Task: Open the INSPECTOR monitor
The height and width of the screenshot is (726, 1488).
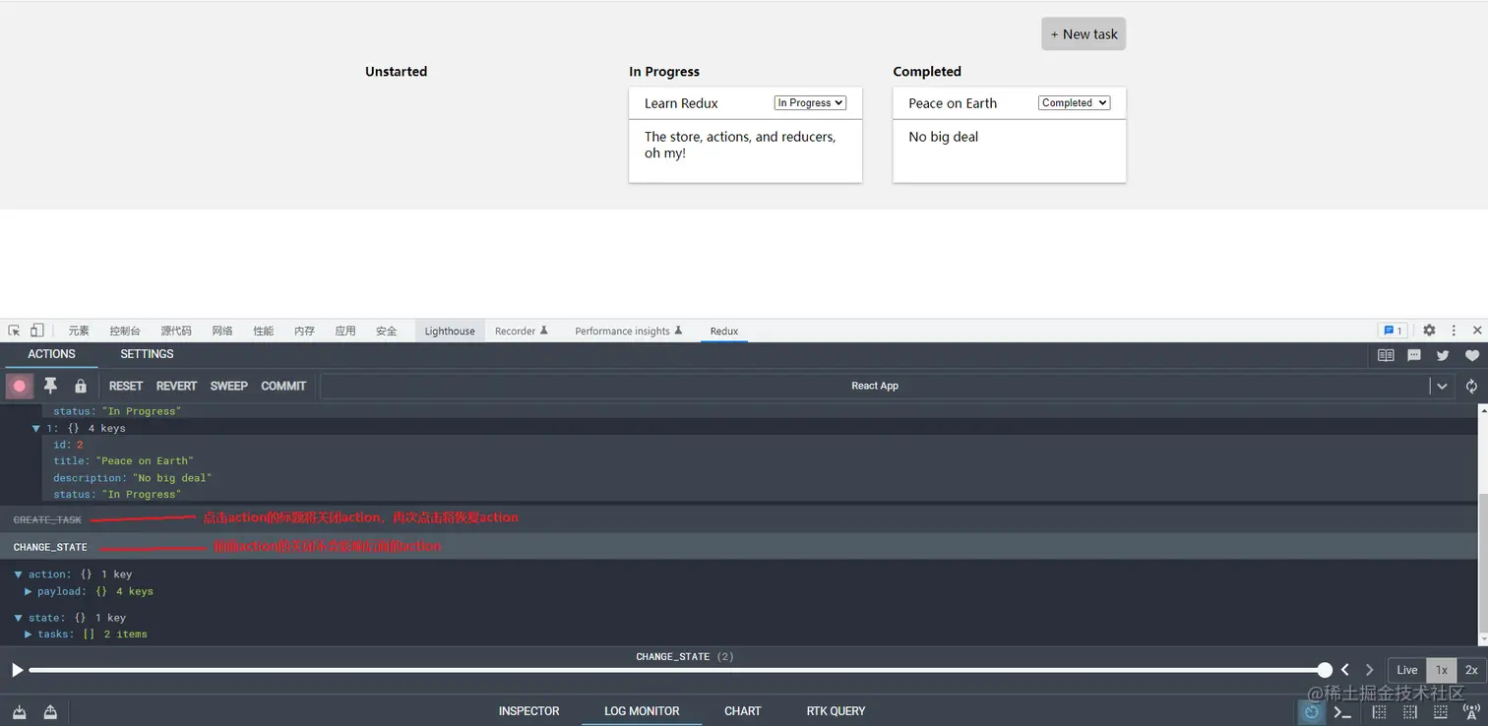Action: tap(528, 711)
